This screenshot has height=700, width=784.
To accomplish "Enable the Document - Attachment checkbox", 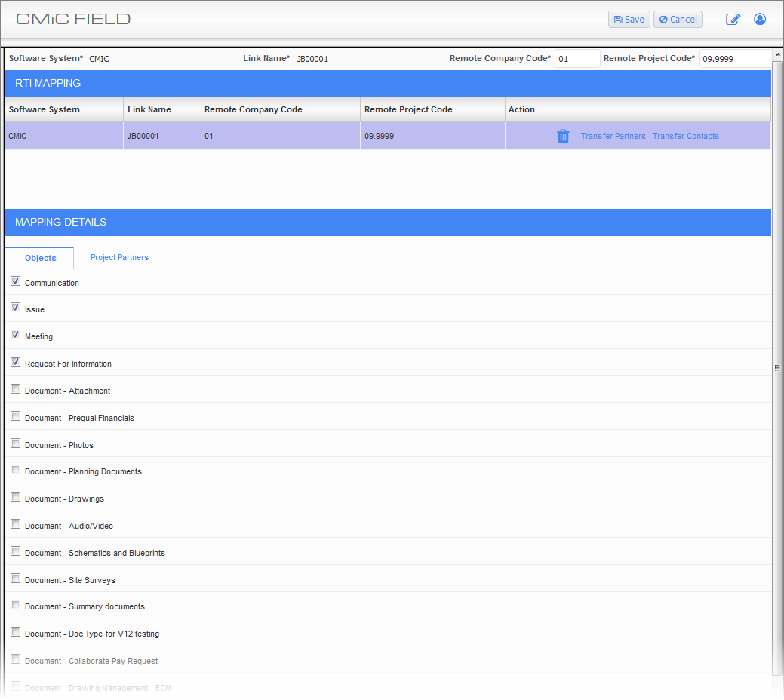I will (x=16, y=389).
